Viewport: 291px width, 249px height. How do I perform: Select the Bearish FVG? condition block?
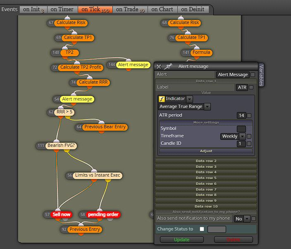(61, 146)
